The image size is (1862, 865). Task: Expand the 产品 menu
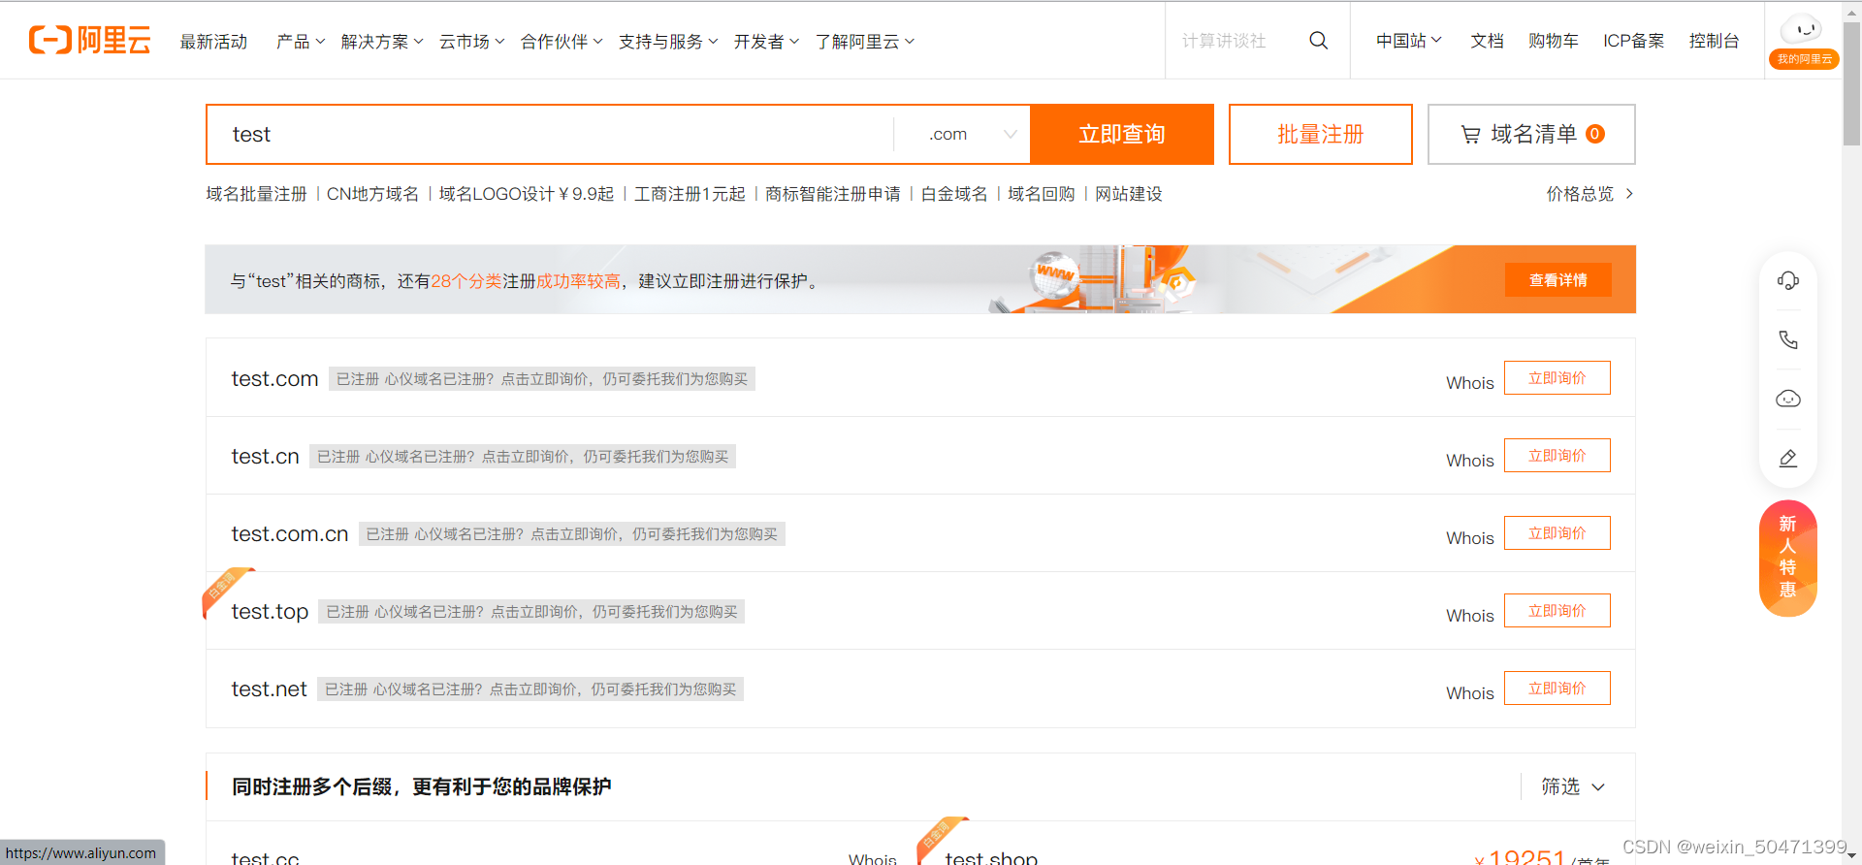(301, 42)
